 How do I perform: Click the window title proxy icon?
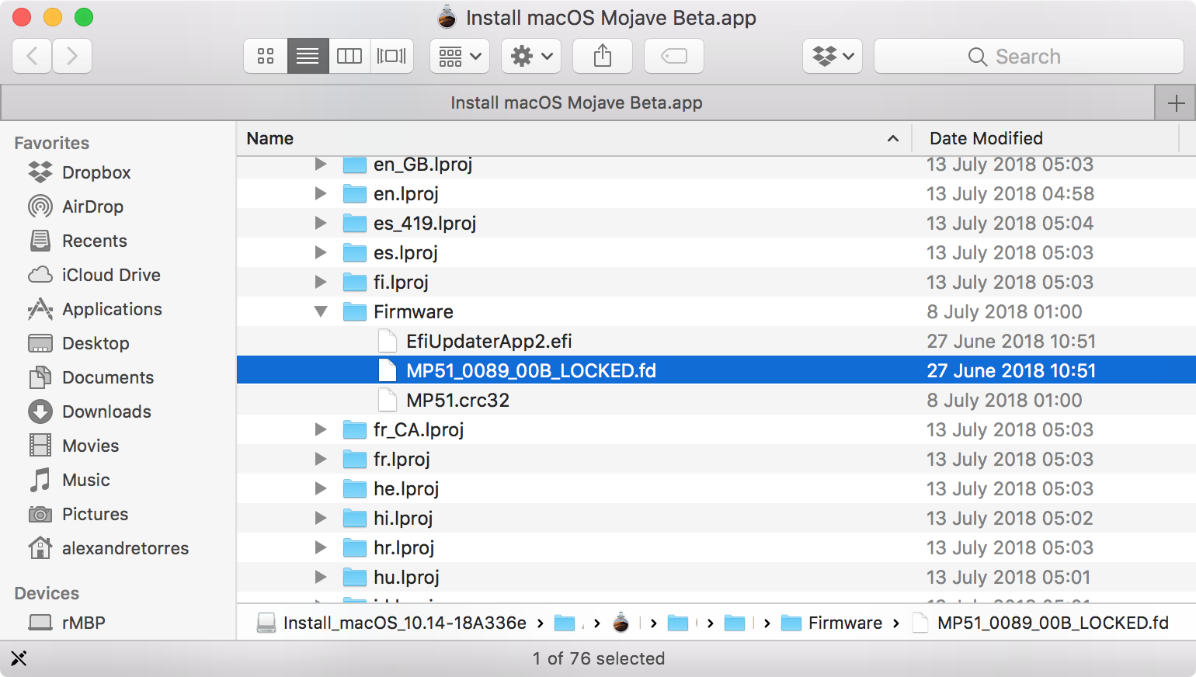click(447, 17)
